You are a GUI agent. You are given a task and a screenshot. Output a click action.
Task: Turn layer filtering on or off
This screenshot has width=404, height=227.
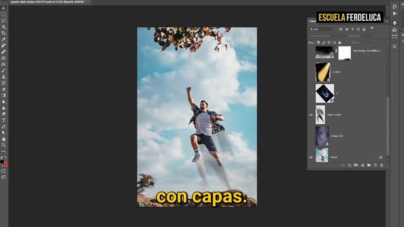point(372,28)
